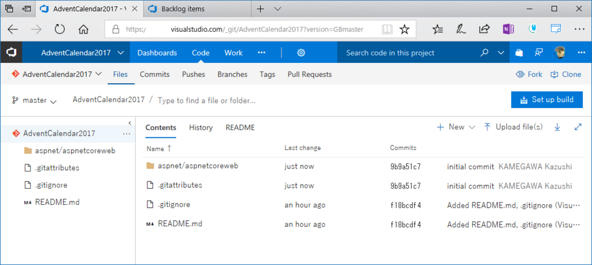Viewport: 592px width, 265px height.
Task: Open the Tags tab
Action: pyautogui.click(x=267, y=74)
